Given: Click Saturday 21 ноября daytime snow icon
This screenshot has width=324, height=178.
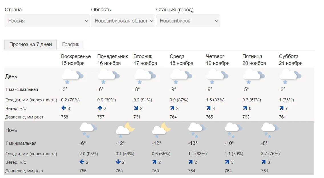Looking at the screenshot, I should coord(290,77).
